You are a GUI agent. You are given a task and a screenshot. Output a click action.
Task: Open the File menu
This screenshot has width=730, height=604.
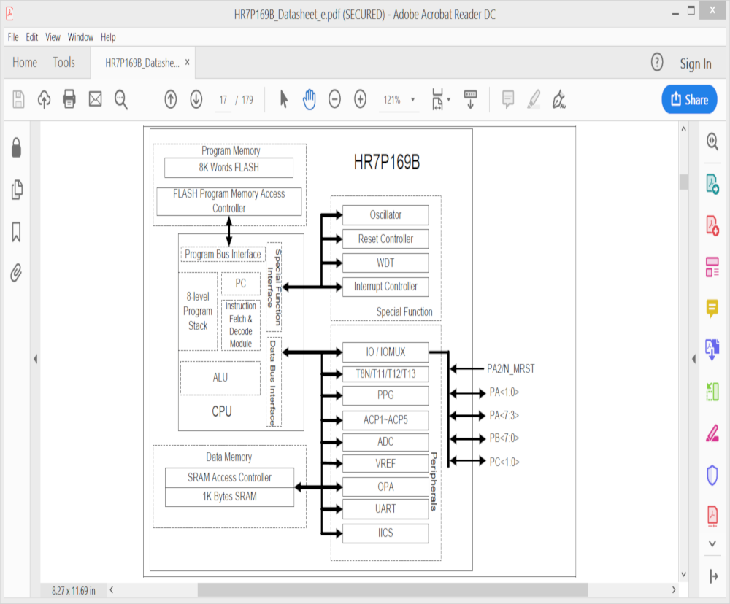[x=13, y=37]
